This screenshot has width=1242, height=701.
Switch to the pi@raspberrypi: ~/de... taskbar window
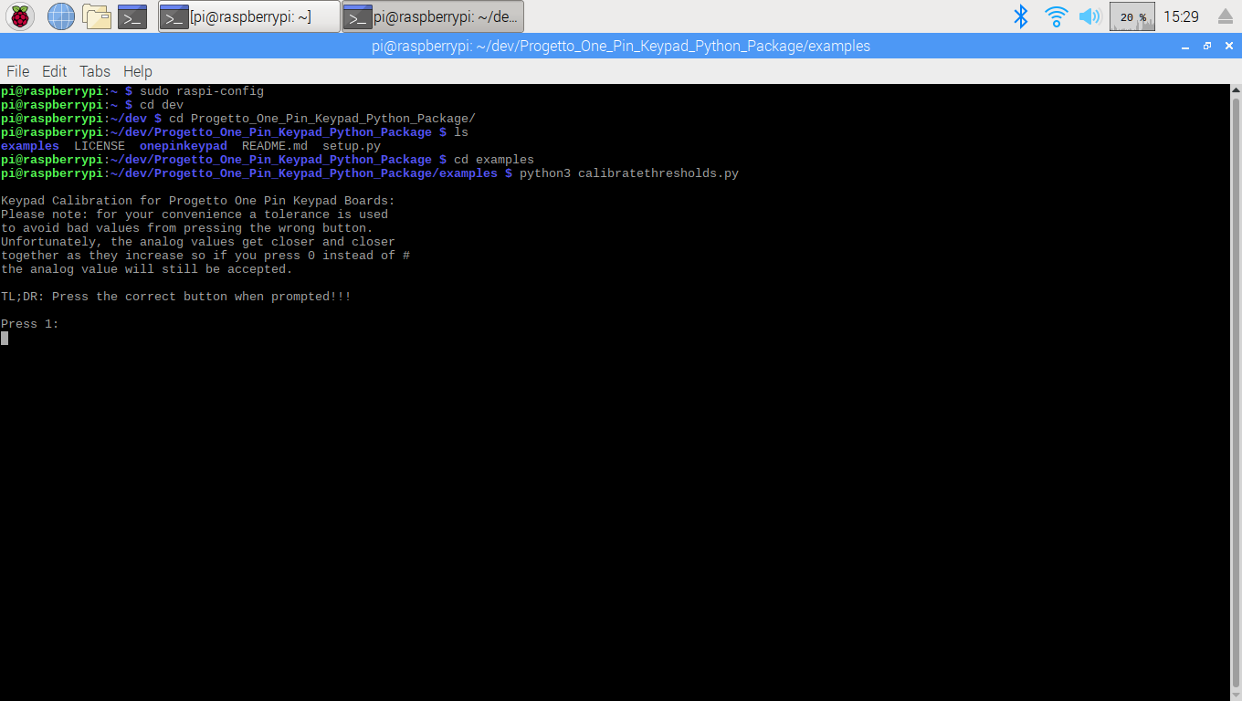point(433,16)
